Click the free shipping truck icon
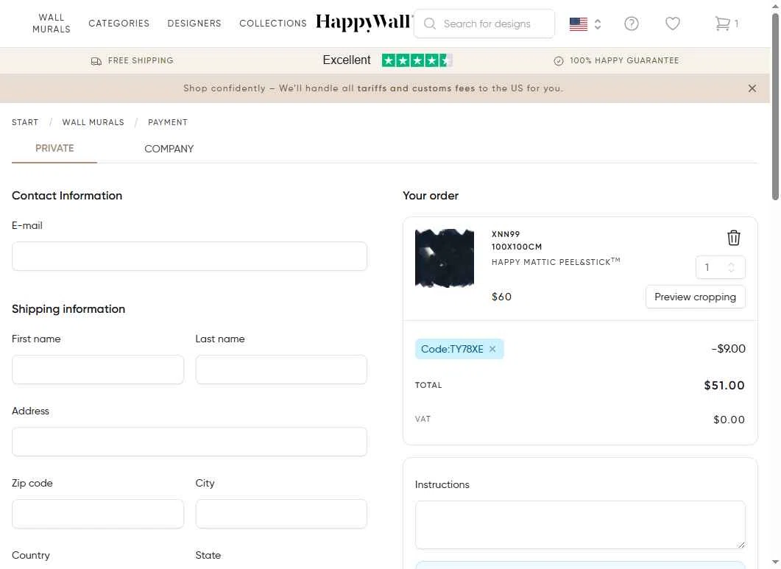Viewport: 781px width, 569px height. (x=96, y=61)
